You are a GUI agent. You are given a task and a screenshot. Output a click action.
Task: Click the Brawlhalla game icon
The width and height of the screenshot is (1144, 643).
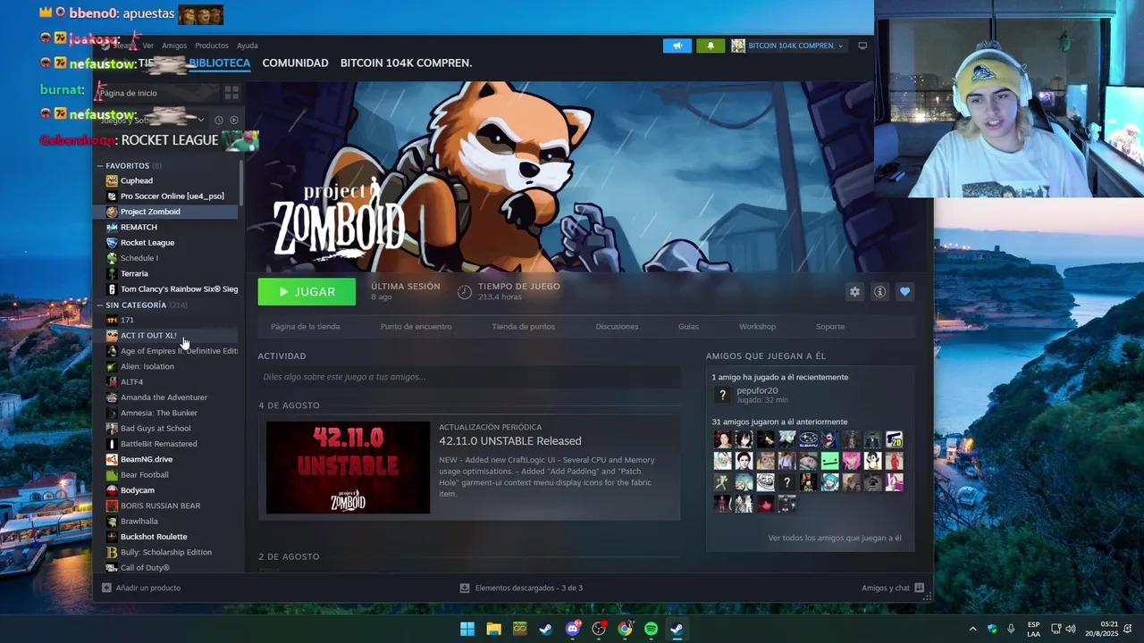pos(112,522)
